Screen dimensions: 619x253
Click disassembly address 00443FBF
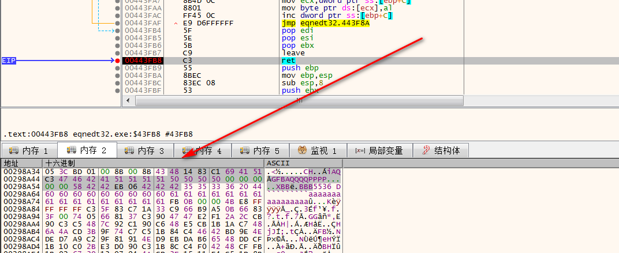pos(143,90)
